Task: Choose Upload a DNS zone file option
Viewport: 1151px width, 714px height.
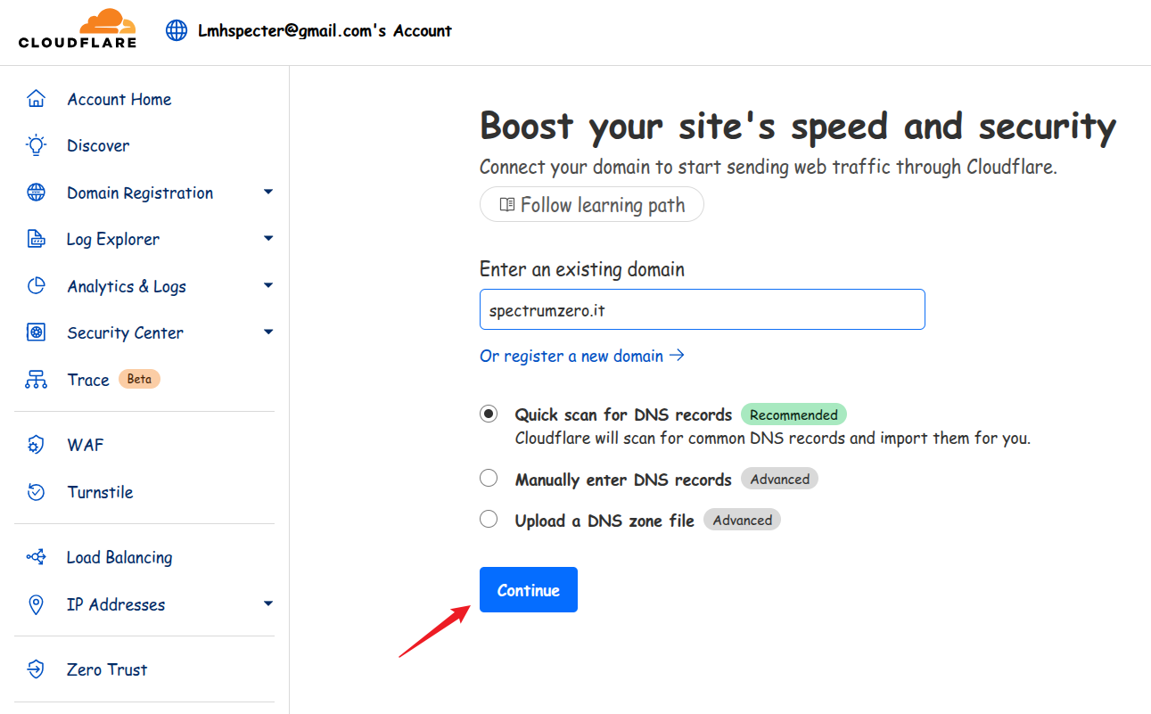Action: click(489, 520)
